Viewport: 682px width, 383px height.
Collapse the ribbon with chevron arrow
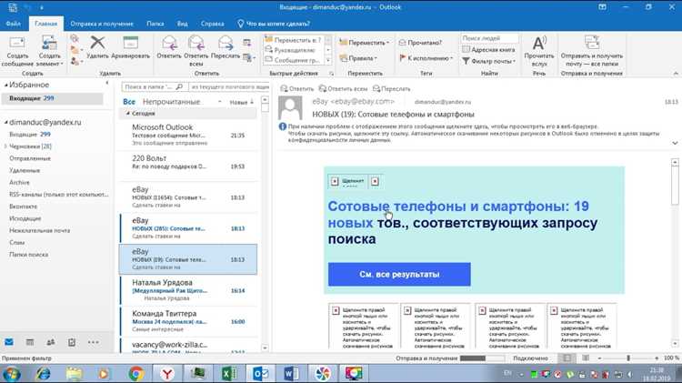(x=676, y=74)
